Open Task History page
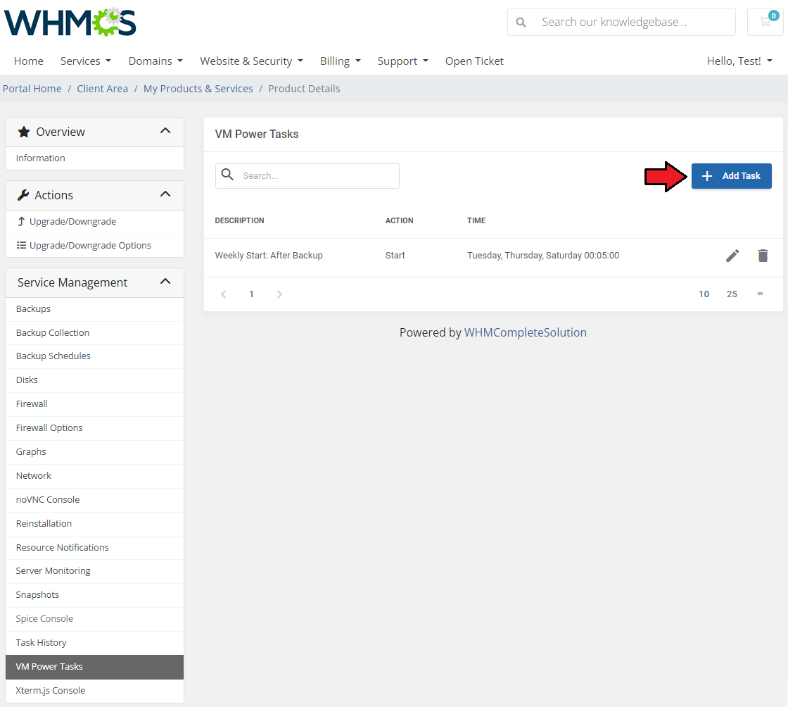Screen dimensions: 788x707 tap(94, 643)
